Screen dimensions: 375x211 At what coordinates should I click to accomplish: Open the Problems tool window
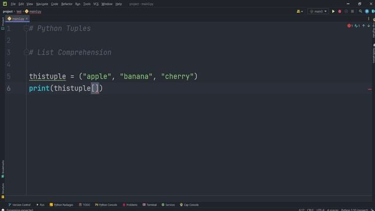pos(130,205)
